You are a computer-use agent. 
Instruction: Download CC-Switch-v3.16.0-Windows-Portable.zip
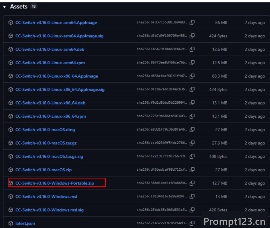click(x=55, y=183)
